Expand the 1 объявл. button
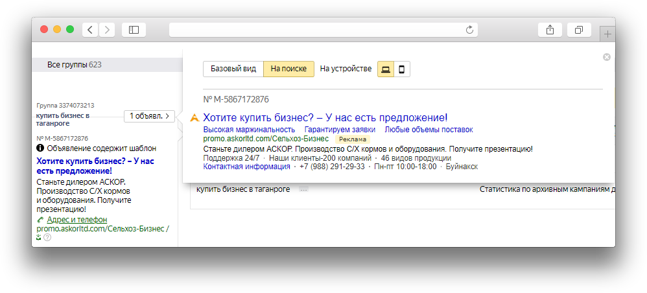Screen dimensions: 647x293 (x=149, y=116)
